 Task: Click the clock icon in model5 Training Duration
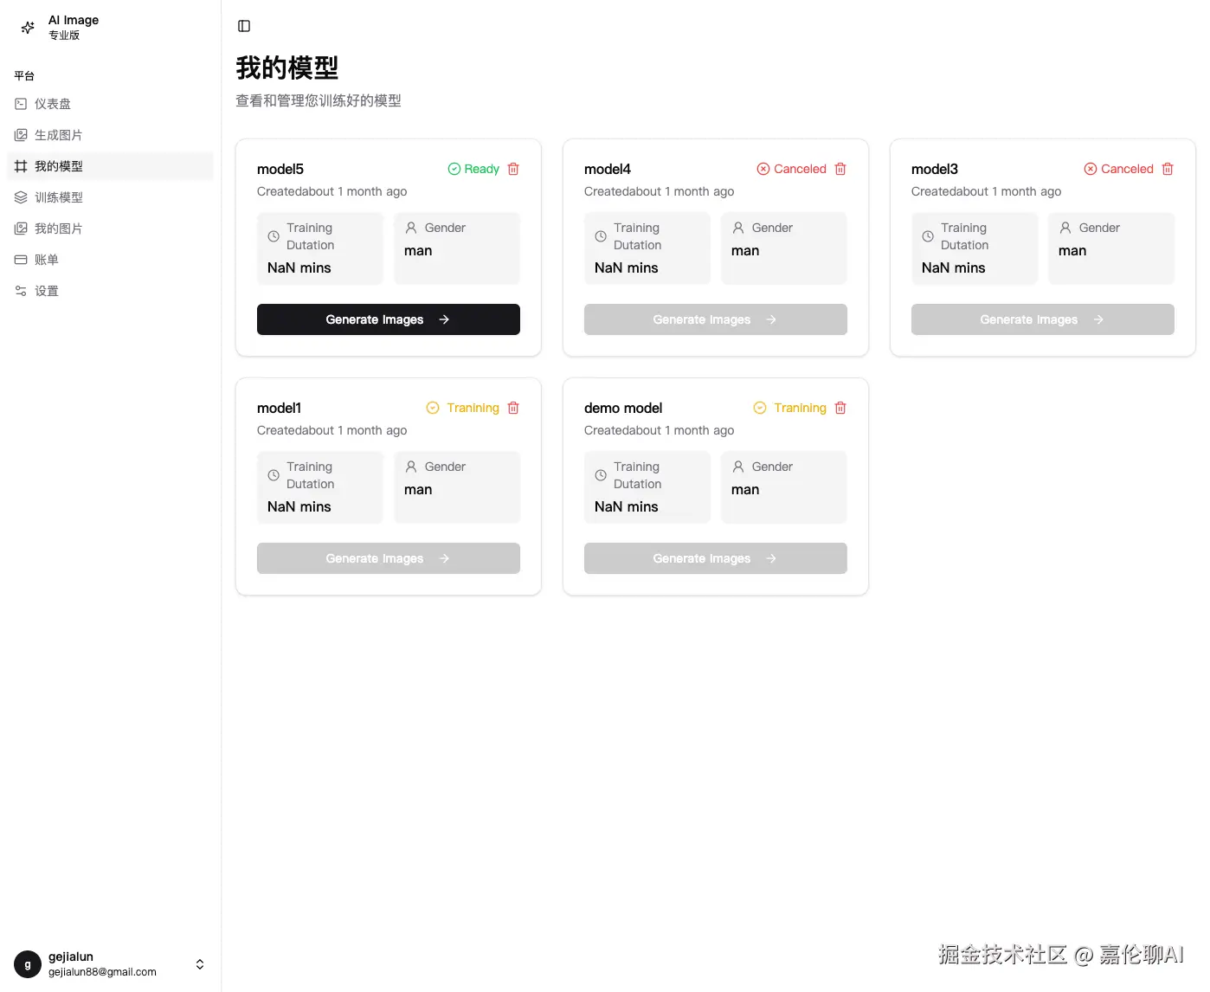[274, 235]
